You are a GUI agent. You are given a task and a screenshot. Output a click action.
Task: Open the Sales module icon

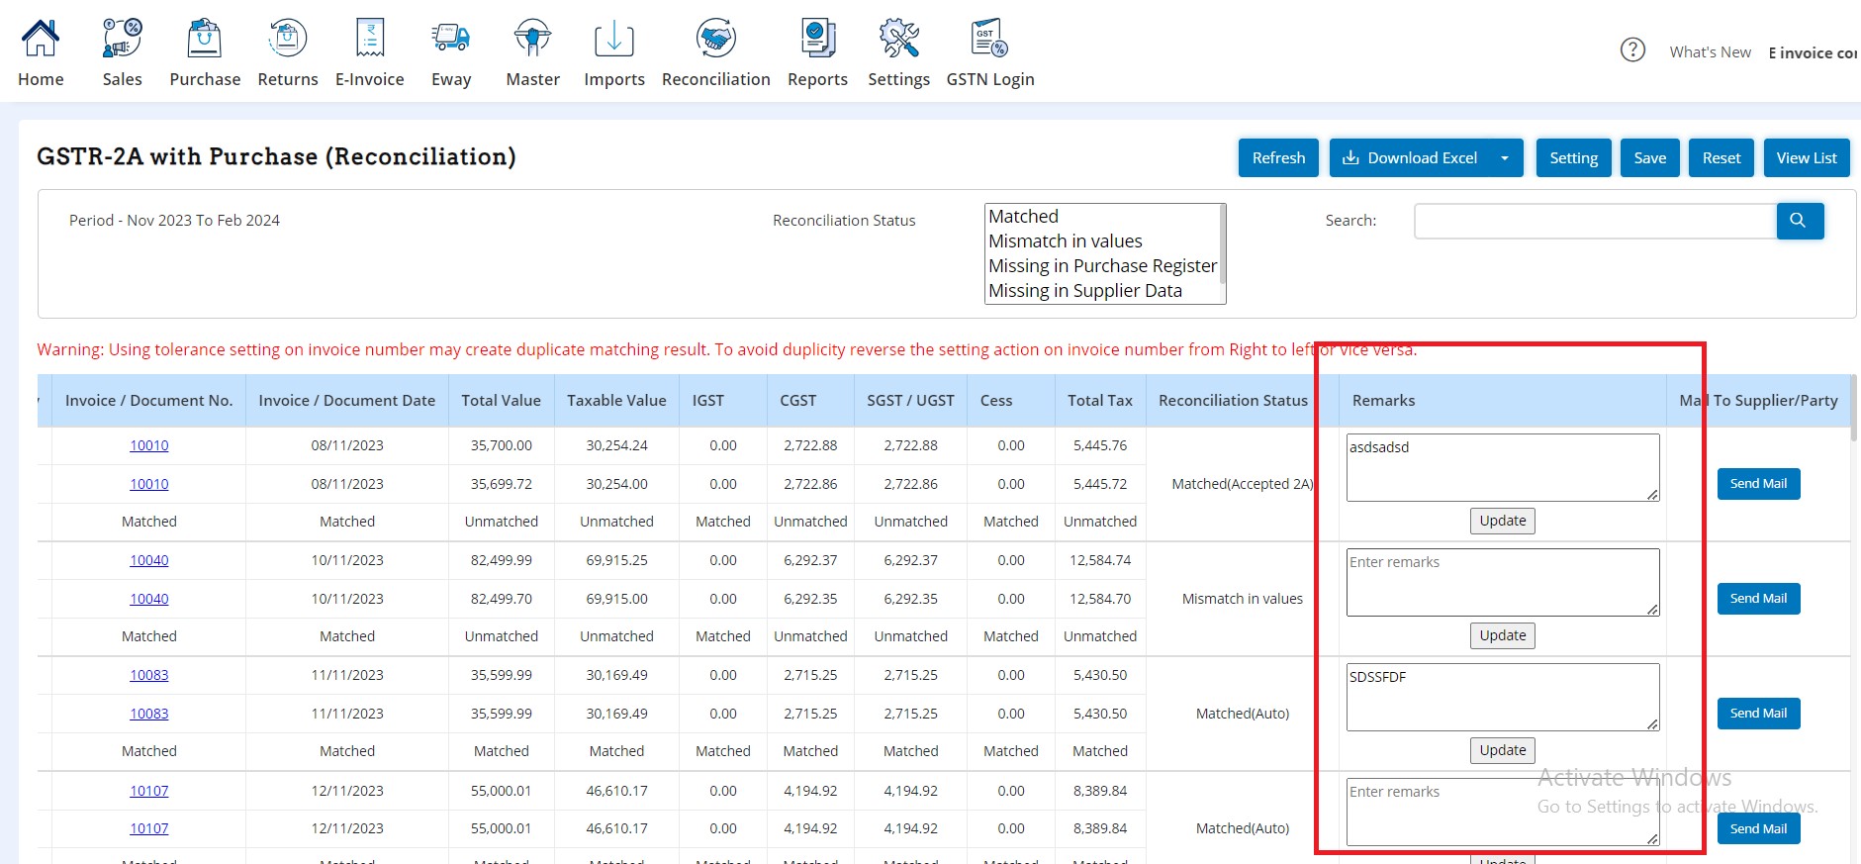tap(123, 39)
